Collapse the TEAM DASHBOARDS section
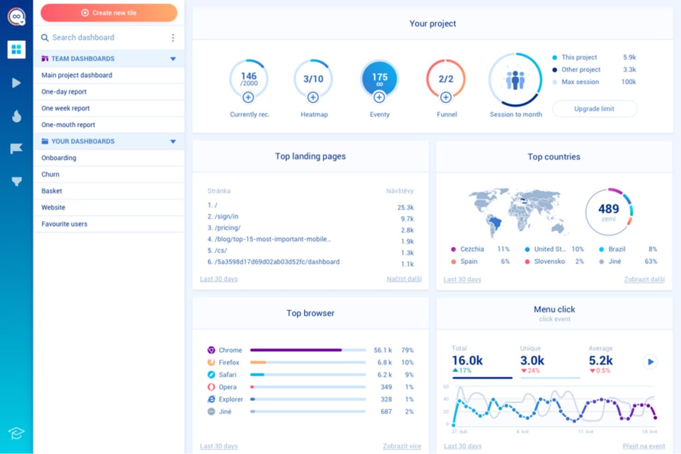The height and width of the screenshot is (454, 681). click(173, 59)
